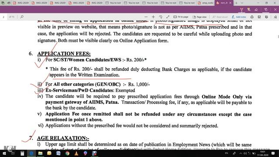
Task: Save the PDF with the floppy icon
Action: 259,17
